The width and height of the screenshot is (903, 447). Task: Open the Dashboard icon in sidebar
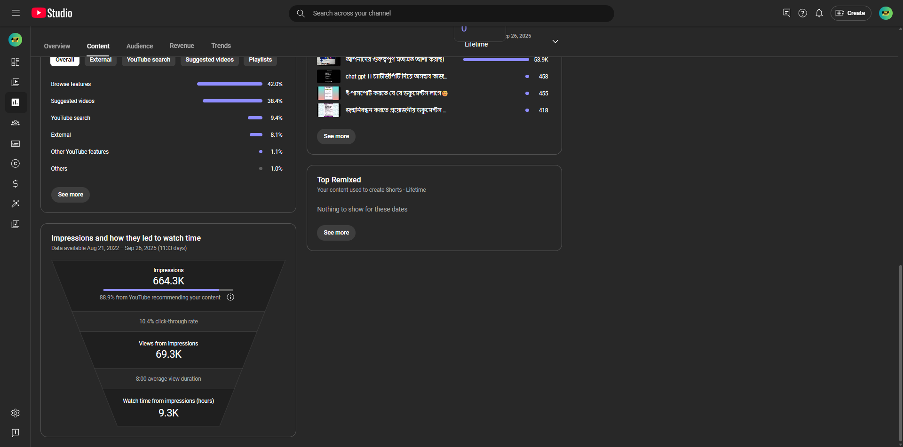(16, 62)
